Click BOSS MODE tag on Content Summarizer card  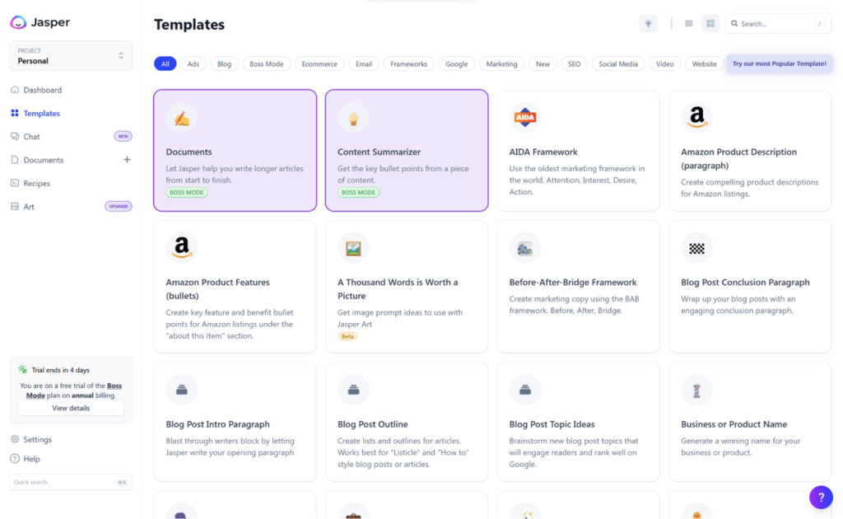tap(358, 192)
